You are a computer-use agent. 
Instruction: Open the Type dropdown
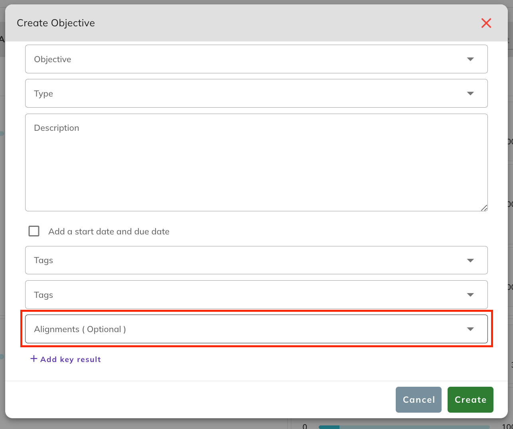256,93
